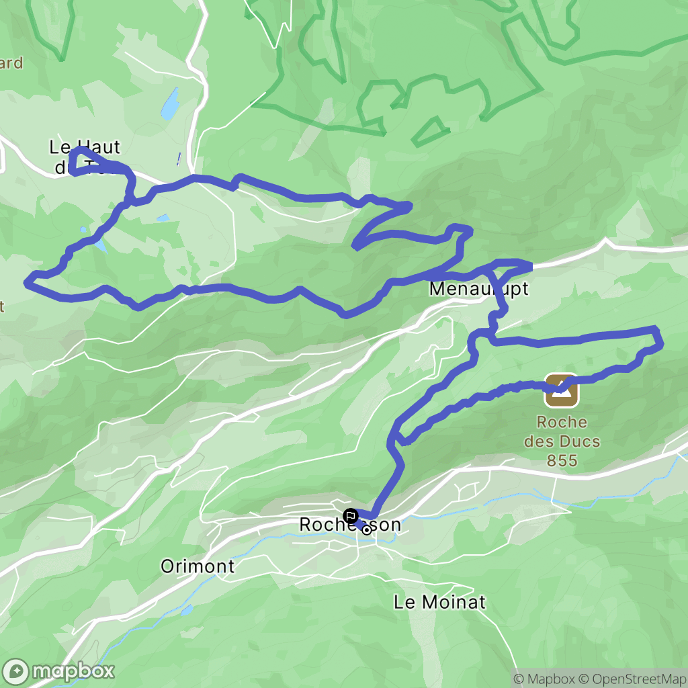
Task: Click the Mapbox logo
Action: (x=58, y=671)
